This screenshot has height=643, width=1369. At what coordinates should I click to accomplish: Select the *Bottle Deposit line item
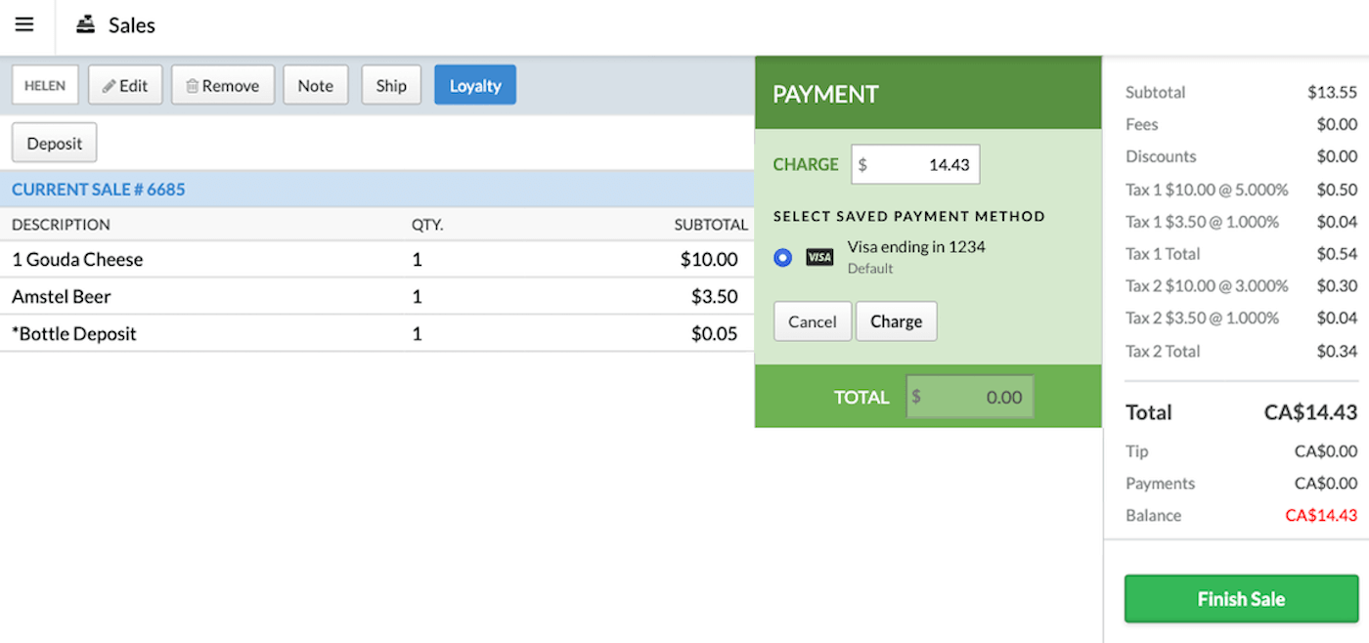(x=377, y=334)
